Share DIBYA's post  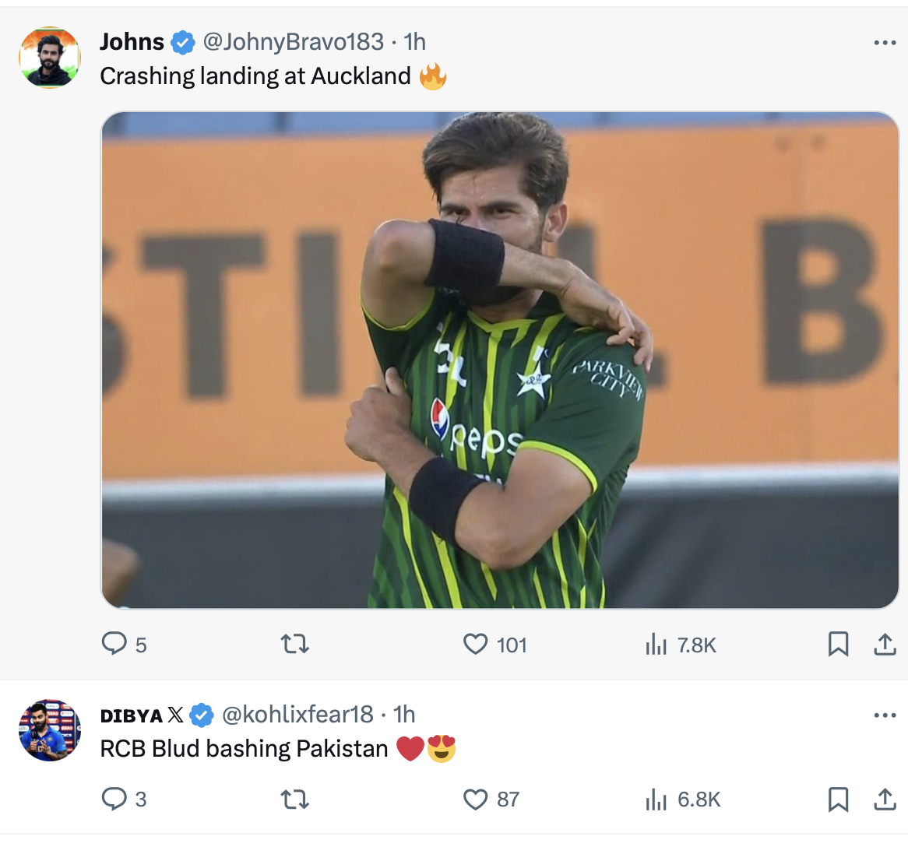tap(885, 799)
